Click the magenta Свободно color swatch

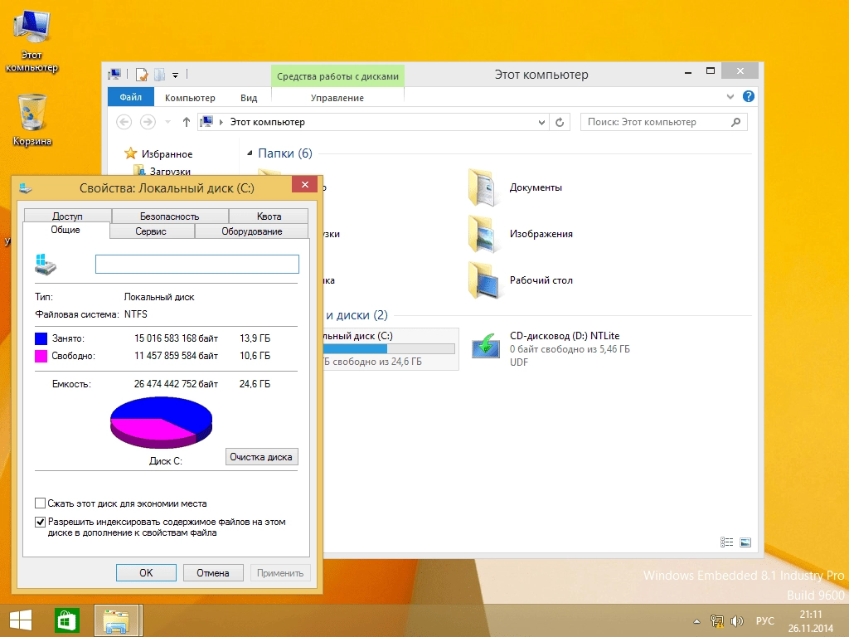[x=41, y=356]
